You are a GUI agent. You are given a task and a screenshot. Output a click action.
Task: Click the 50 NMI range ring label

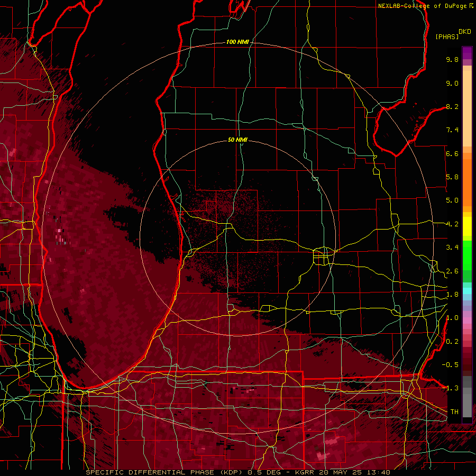[237, 140]
